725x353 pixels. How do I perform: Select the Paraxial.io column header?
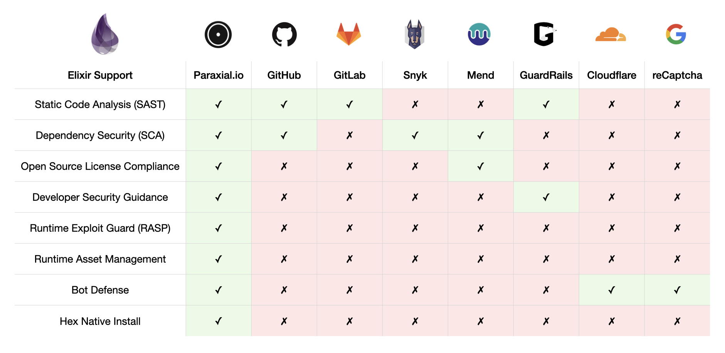(x=219, y=75)
